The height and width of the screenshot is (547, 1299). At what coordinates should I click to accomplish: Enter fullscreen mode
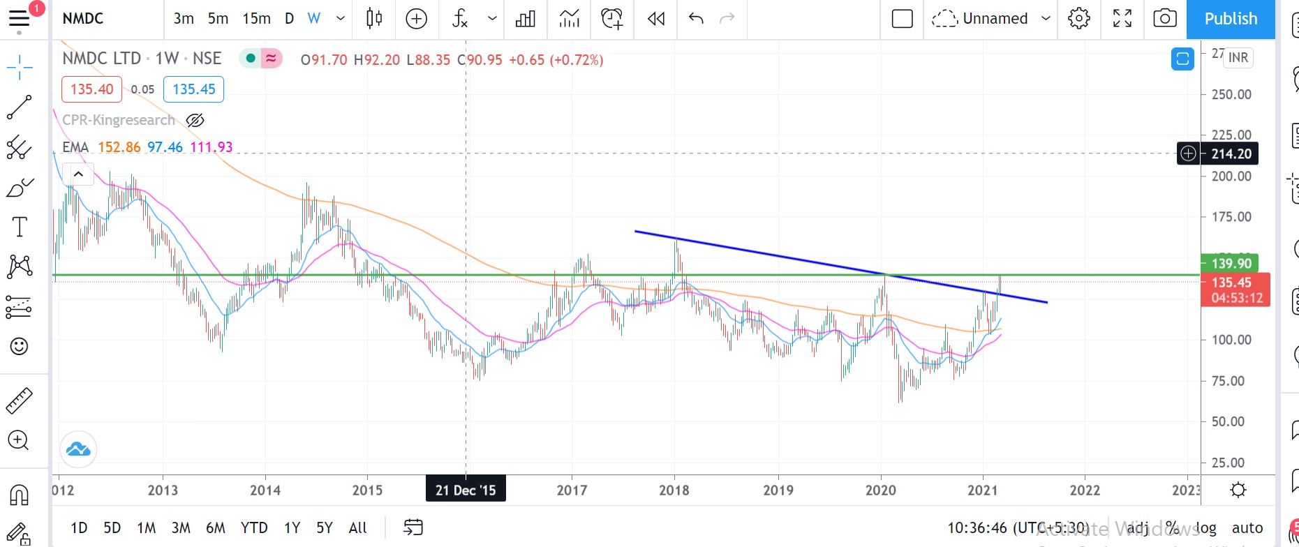1122,19
